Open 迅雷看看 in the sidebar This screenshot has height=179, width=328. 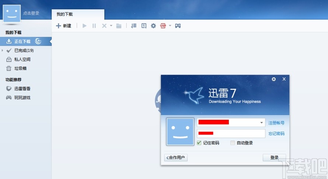click(x=26, y=89)
